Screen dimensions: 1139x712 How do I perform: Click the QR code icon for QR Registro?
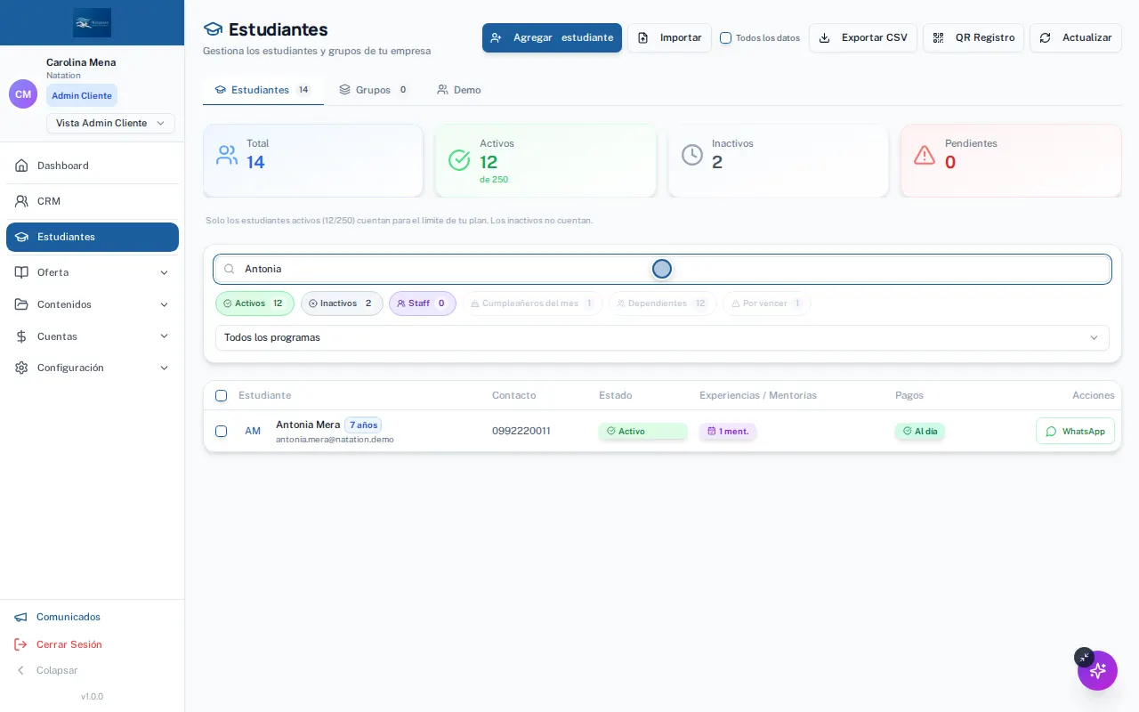tap(938, 37)
